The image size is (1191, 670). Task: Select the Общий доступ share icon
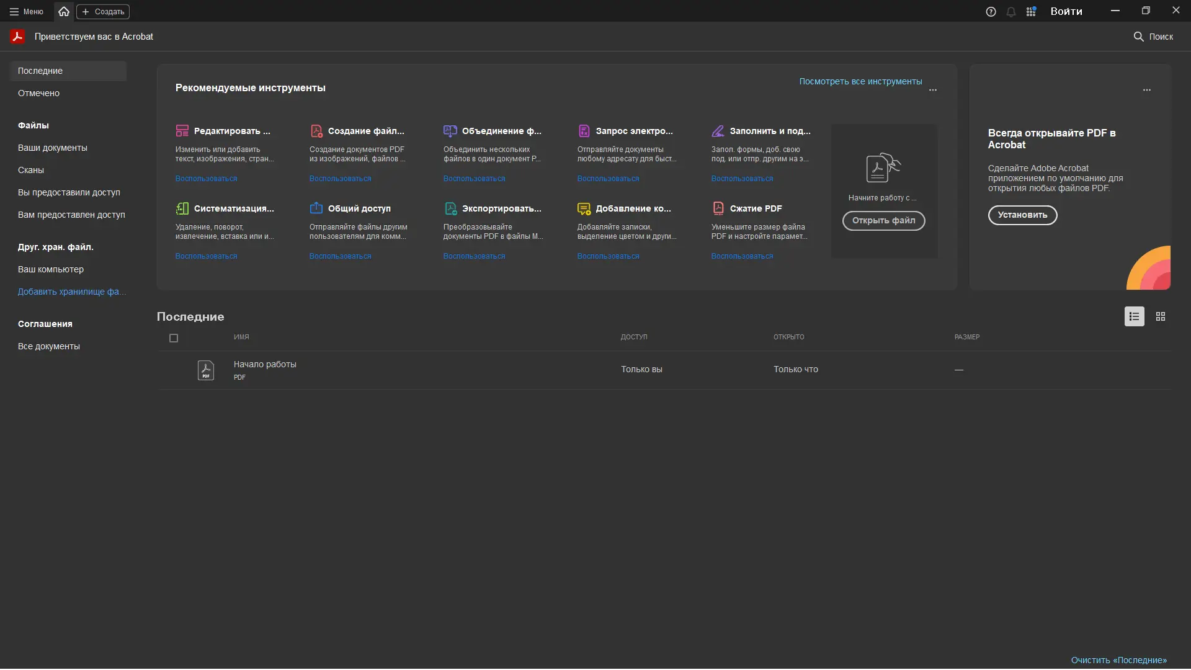click(316, 208)
